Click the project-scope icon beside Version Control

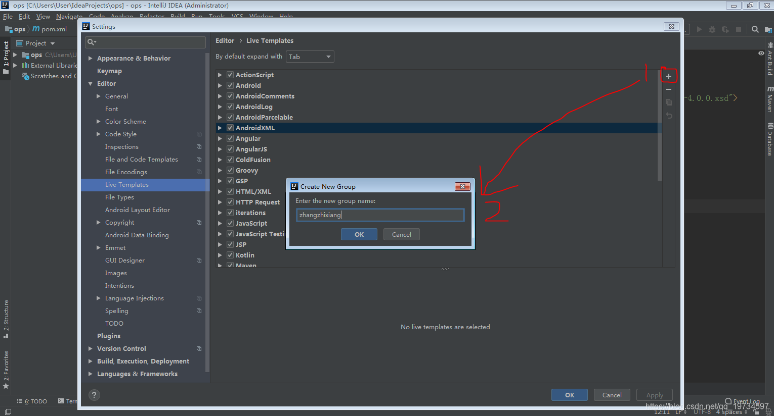pos(199,349)
